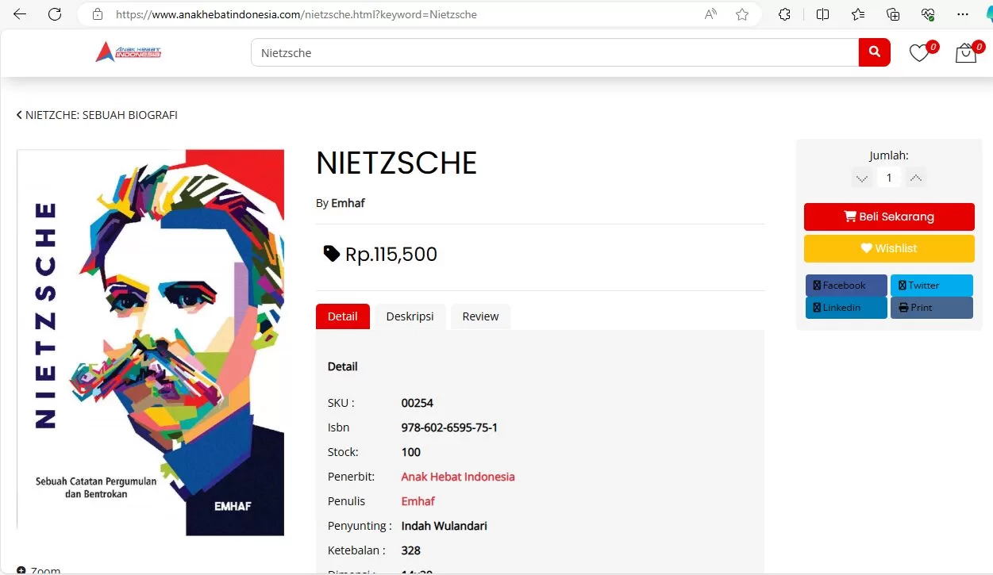Click the read aloud icon in address bar
Image resolution: width=993 pixels, height=575 pixels.
711,14
